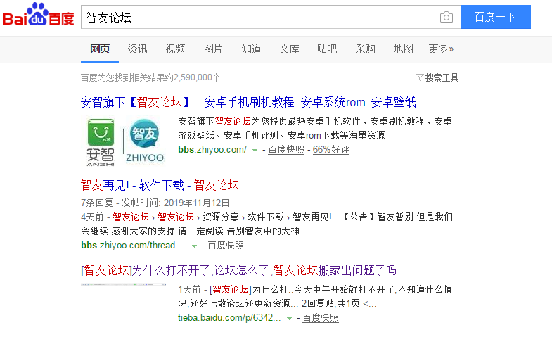This screenshot has width=552, height=337.
Task: Open bbs.zhiyoo.com/thread-... URL link
Action: coord(134,246)
